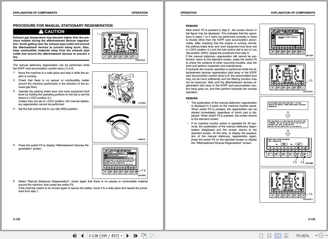
Task: Click the G0094846 monitor figure with F5 label
Action: click(287, 77)
